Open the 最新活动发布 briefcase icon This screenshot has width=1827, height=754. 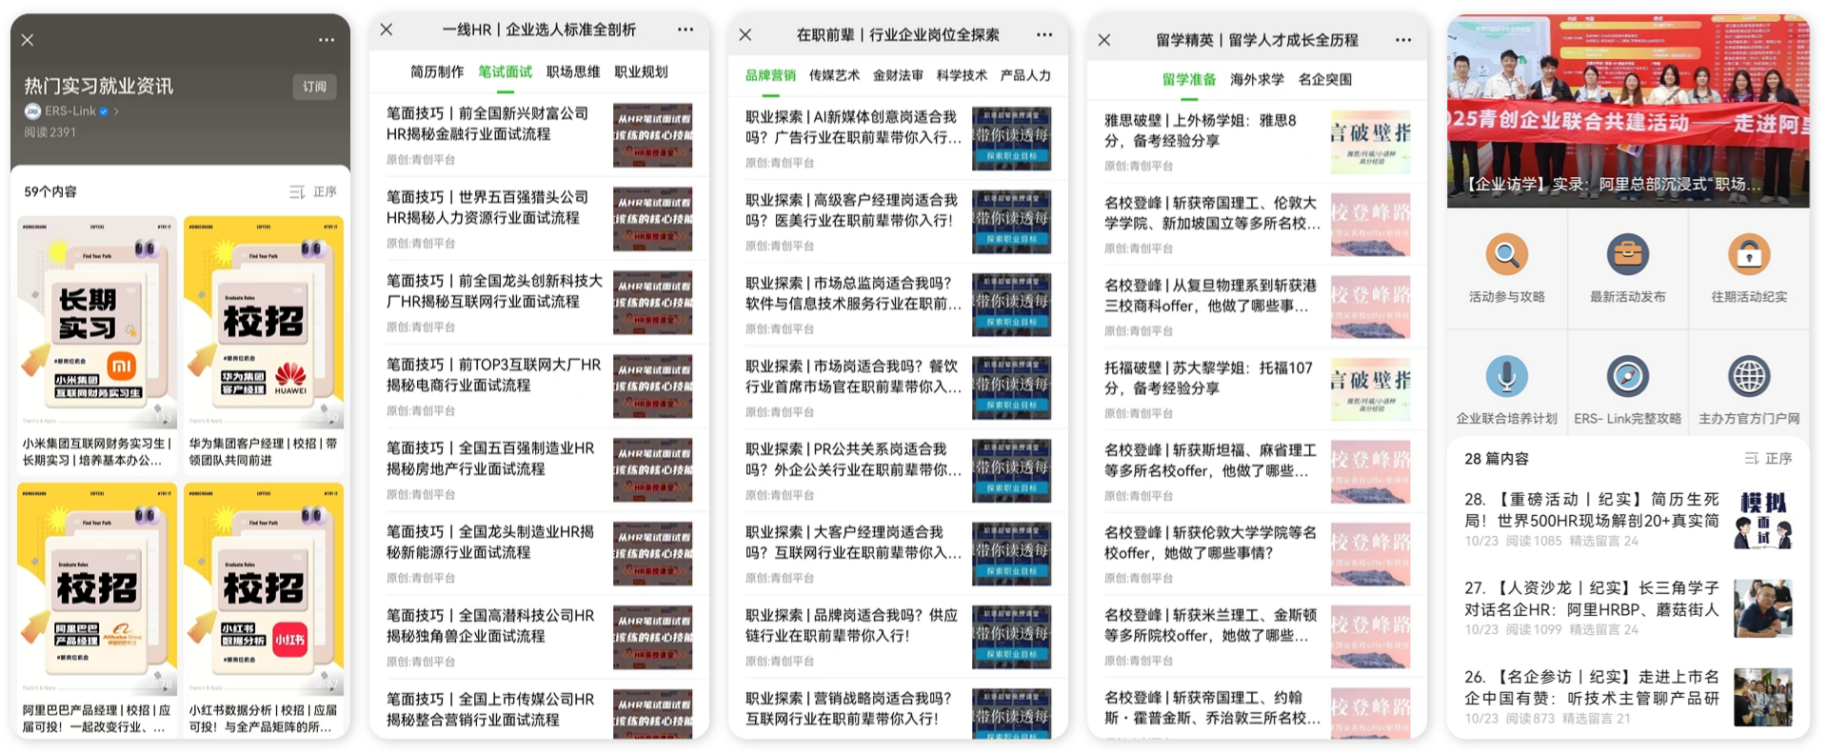click(x=1627, y=255)
